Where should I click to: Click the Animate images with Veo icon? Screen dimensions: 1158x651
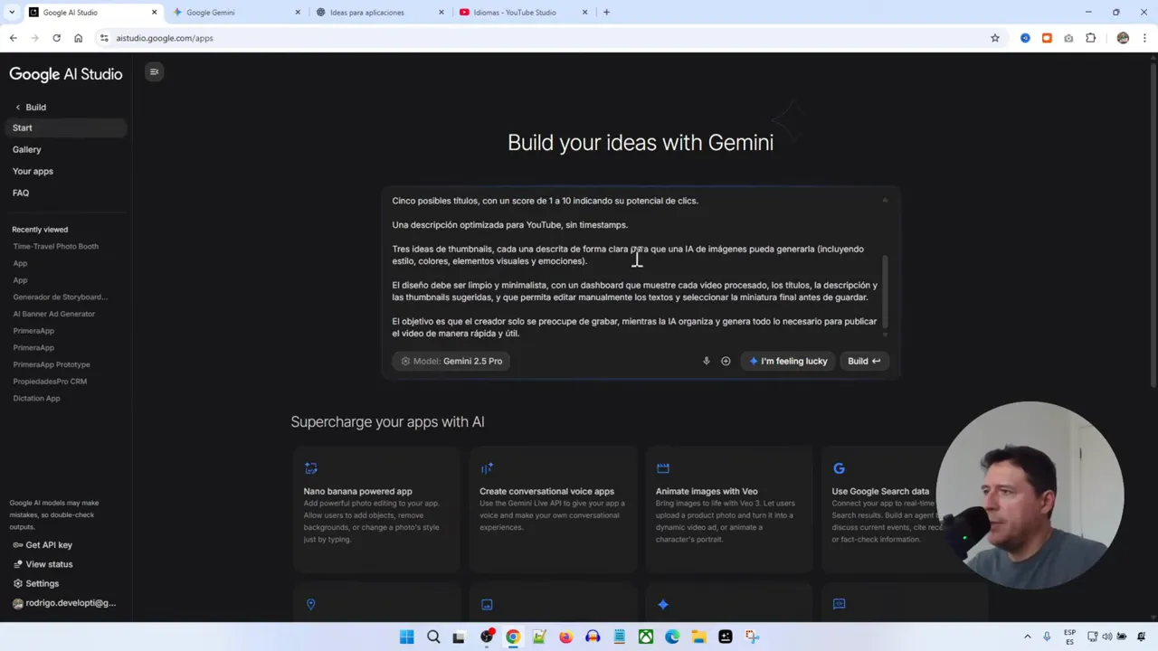click(663, 467)
